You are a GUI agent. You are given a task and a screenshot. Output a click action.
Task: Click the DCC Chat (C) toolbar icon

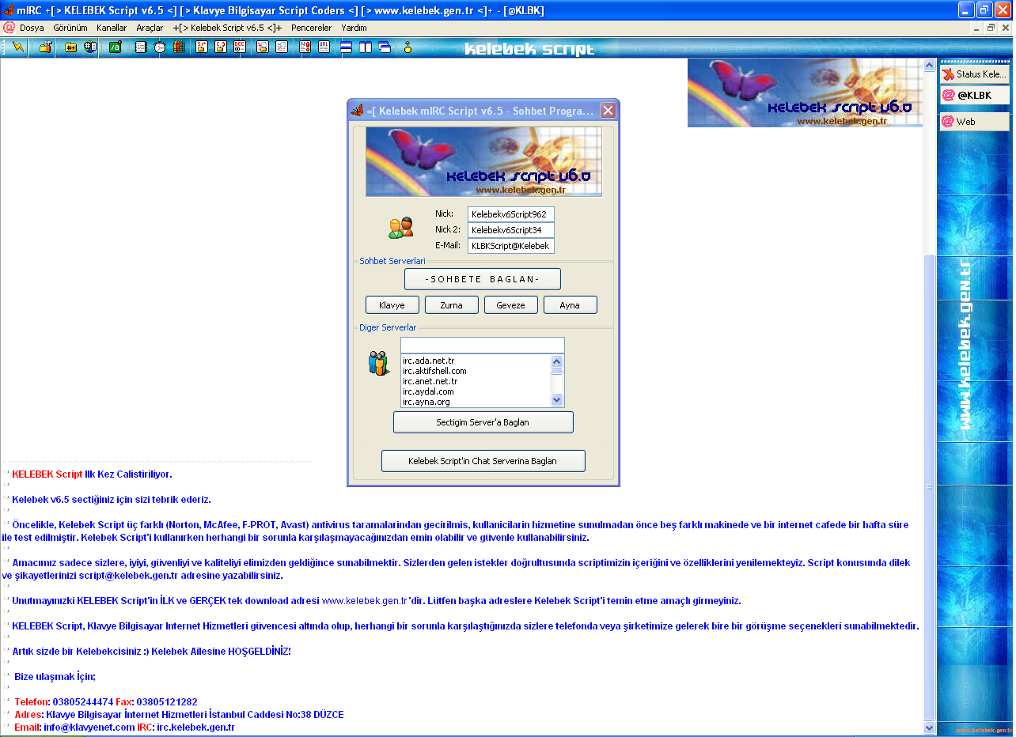[221, 47]
